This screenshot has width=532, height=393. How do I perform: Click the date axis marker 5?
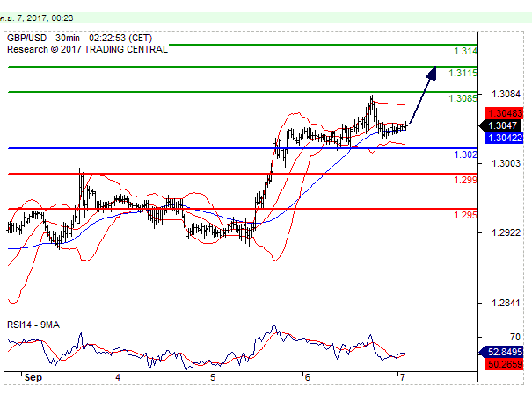[x=213, y=378]
